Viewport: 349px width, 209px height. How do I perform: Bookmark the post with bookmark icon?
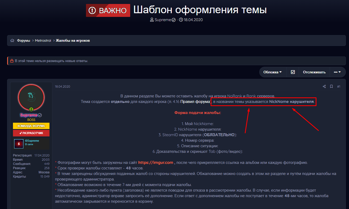pos(331,87)
